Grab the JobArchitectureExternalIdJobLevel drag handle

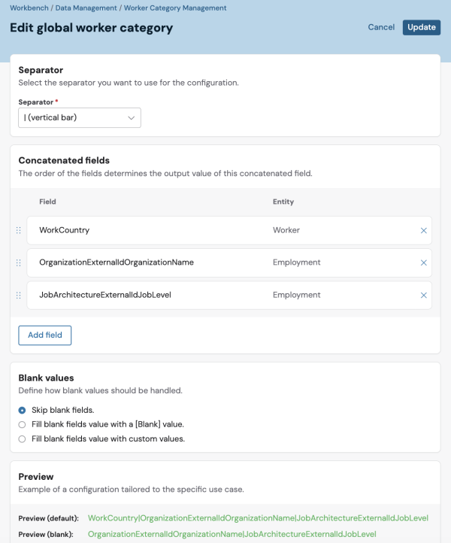coord(19,296)
